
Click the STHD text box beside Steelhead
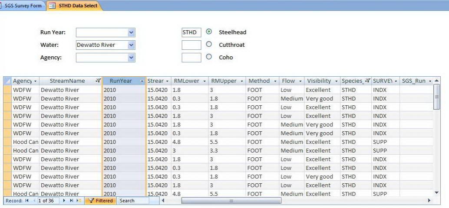191,32
